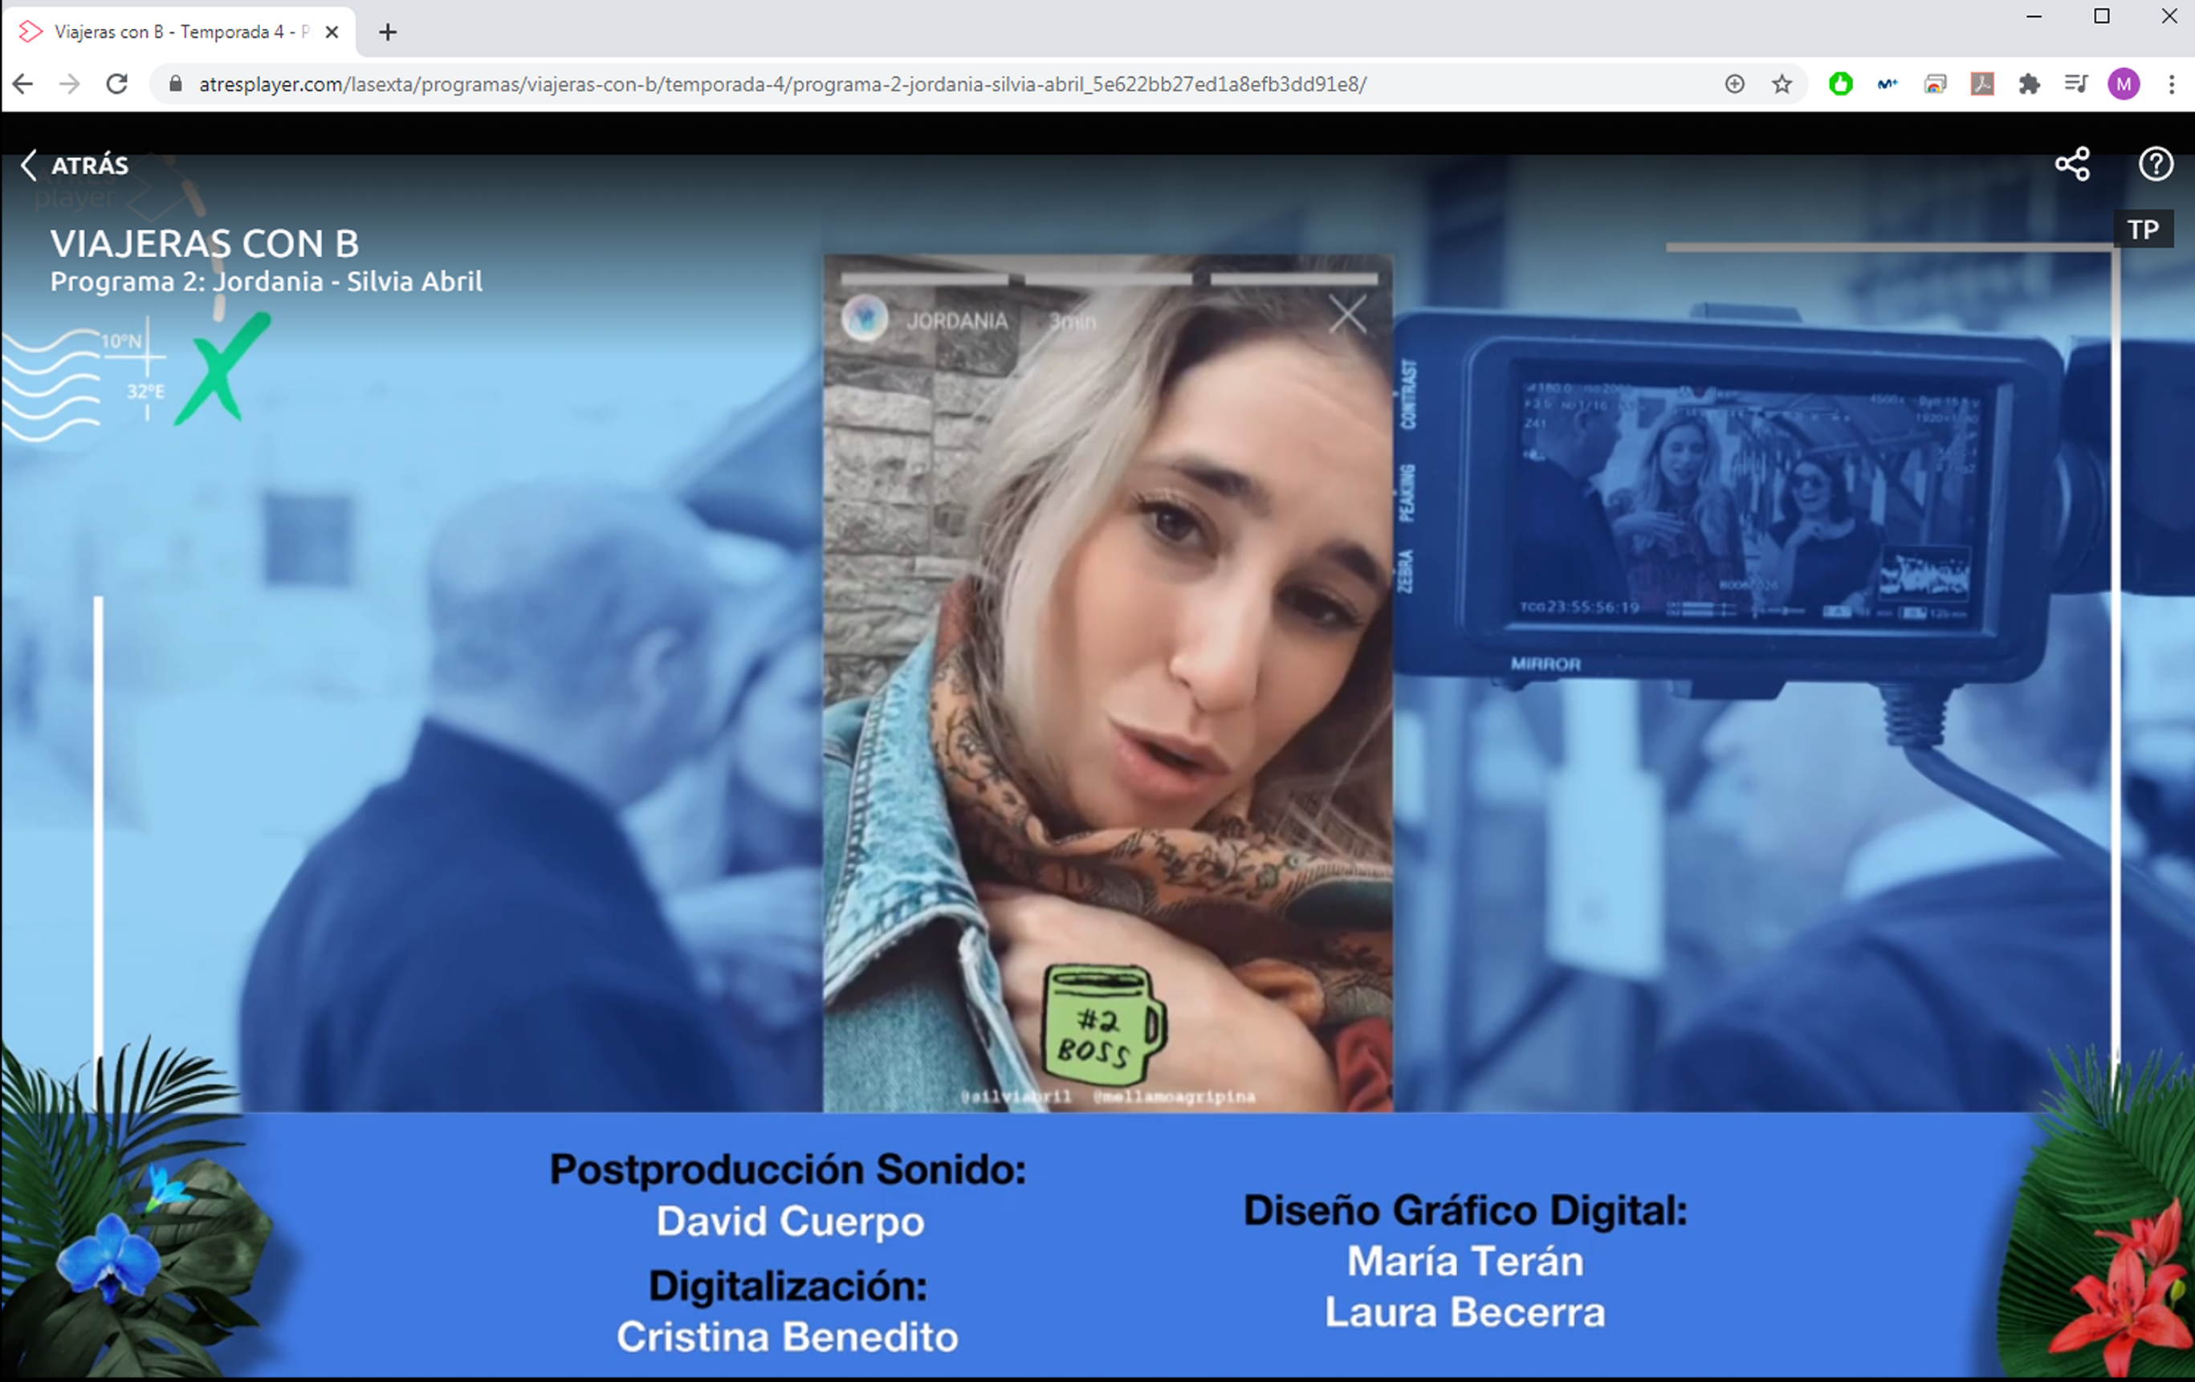The height and width of the screenshot is (1382, 2195).
Task: Open the help question mark icon
Action: [x=2155, y=165]
